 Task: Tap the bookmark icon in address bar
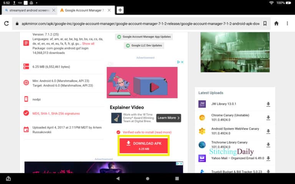pyautogui.click(x=265, y=23)
